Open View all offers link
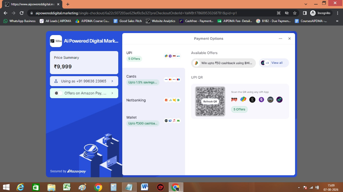Viewport: 343px width, 192px height. point(274,63)
